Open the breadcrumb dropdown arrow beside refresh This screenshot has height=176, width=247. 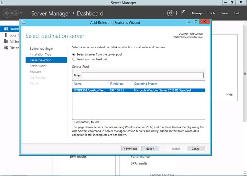coord(164,13)
